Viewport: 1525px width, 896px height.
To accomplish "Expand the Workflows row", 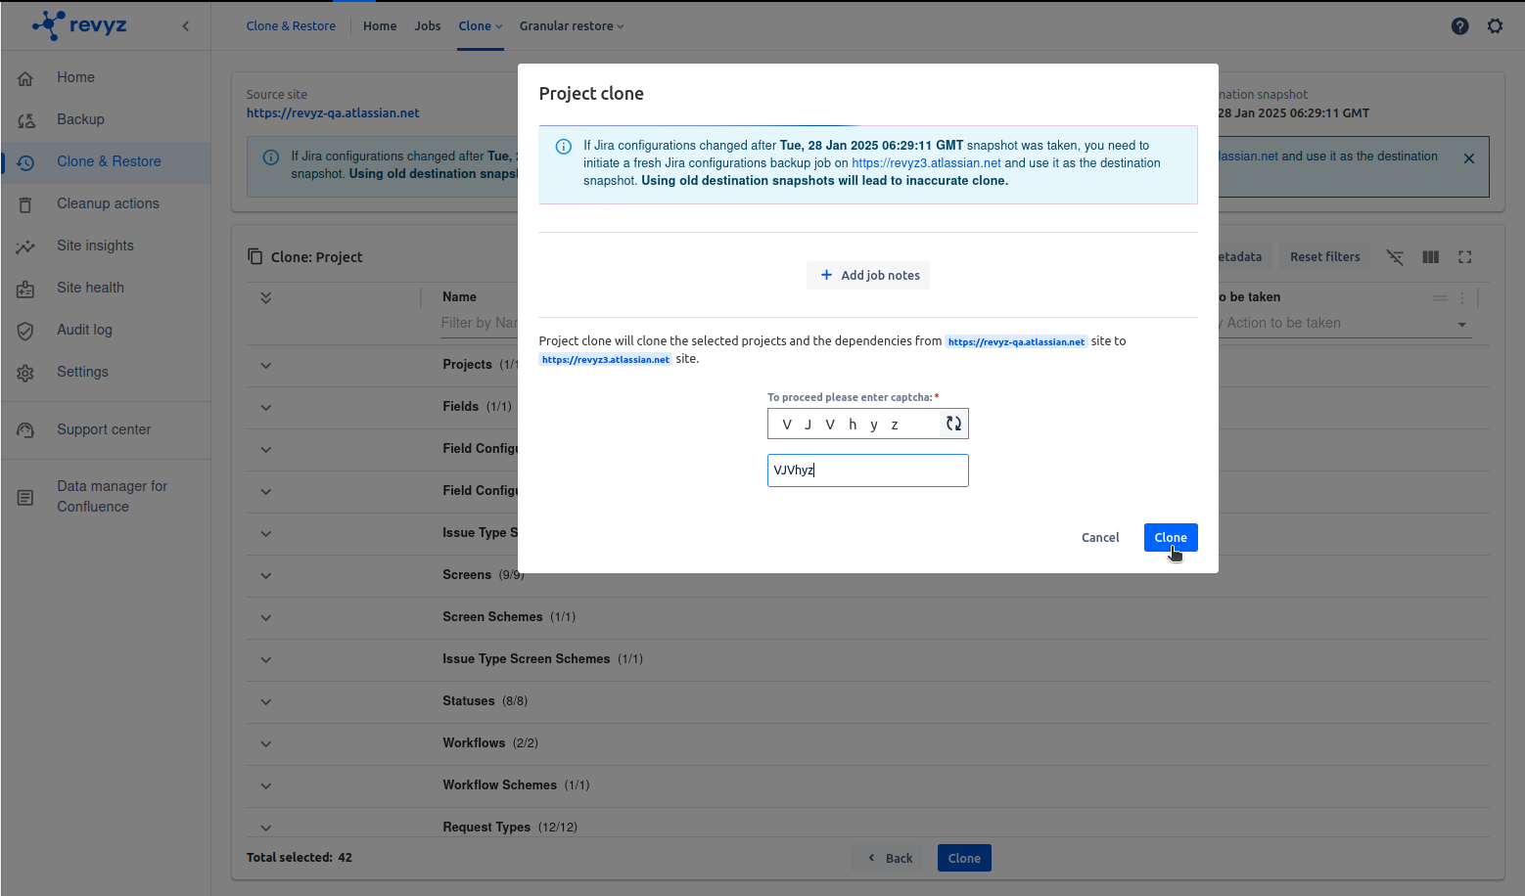I will pyautogui.click(x=266, y=743).
